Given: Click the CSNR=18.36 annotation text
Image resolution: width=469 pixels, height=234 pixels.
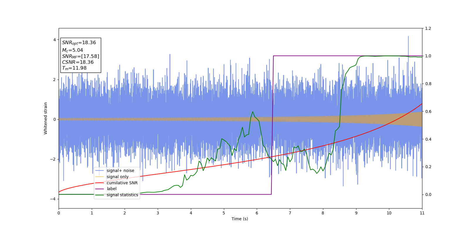Looking at the screenshot, I should pos(78,62).
